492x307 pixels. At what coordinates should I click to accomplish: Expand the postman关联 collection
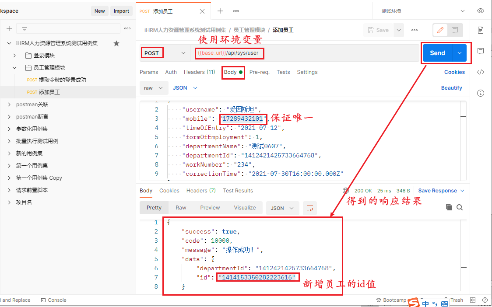pos(9,105)
